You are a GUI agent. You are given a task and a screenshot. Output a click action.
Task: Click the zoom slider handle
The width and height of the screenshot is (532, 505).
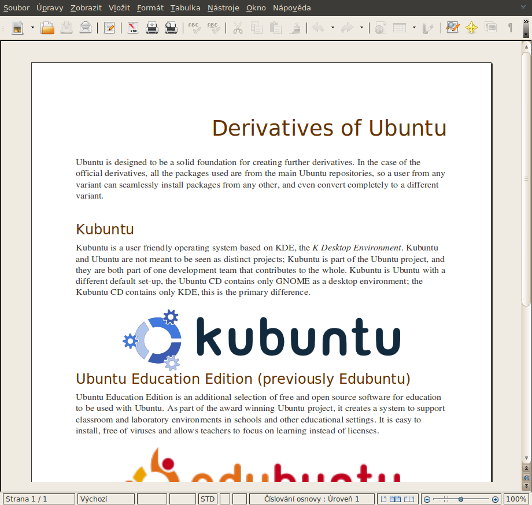point(461,499)
